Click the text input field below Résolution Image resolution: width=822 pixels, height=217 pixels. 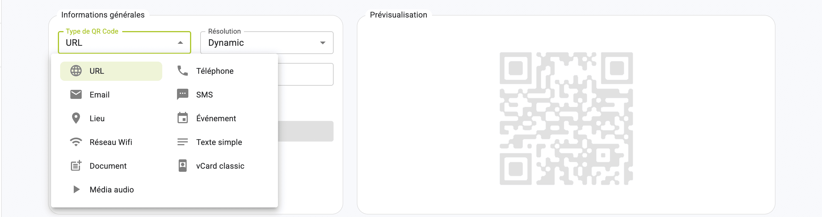(305, 74)
